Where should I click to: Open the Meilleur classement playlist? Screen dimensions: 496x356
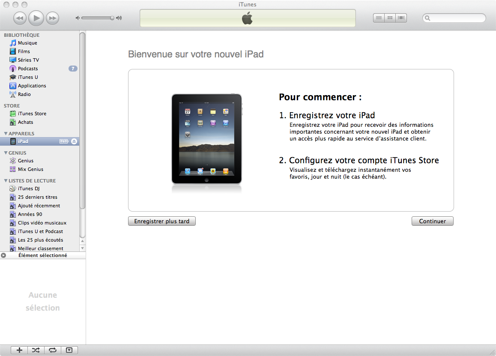click(x=39, y=248)
